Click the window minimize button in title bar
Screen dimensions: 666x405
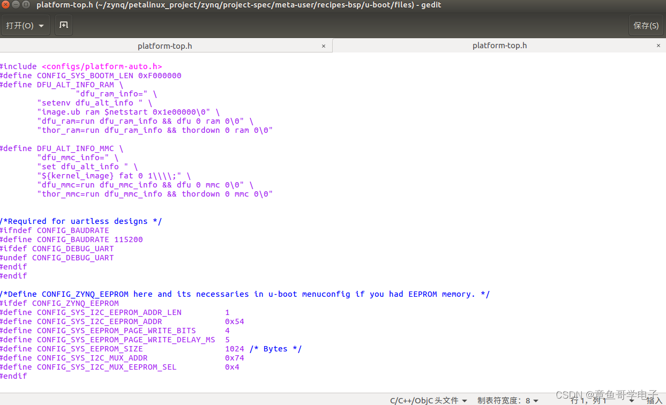(x=17, y=5)
